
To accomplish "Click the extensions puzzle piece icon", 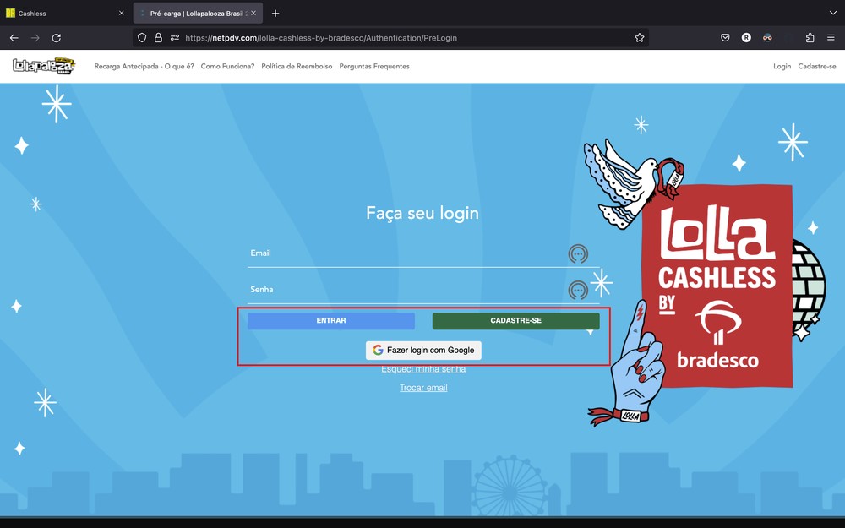I will [x=810, y=37].
